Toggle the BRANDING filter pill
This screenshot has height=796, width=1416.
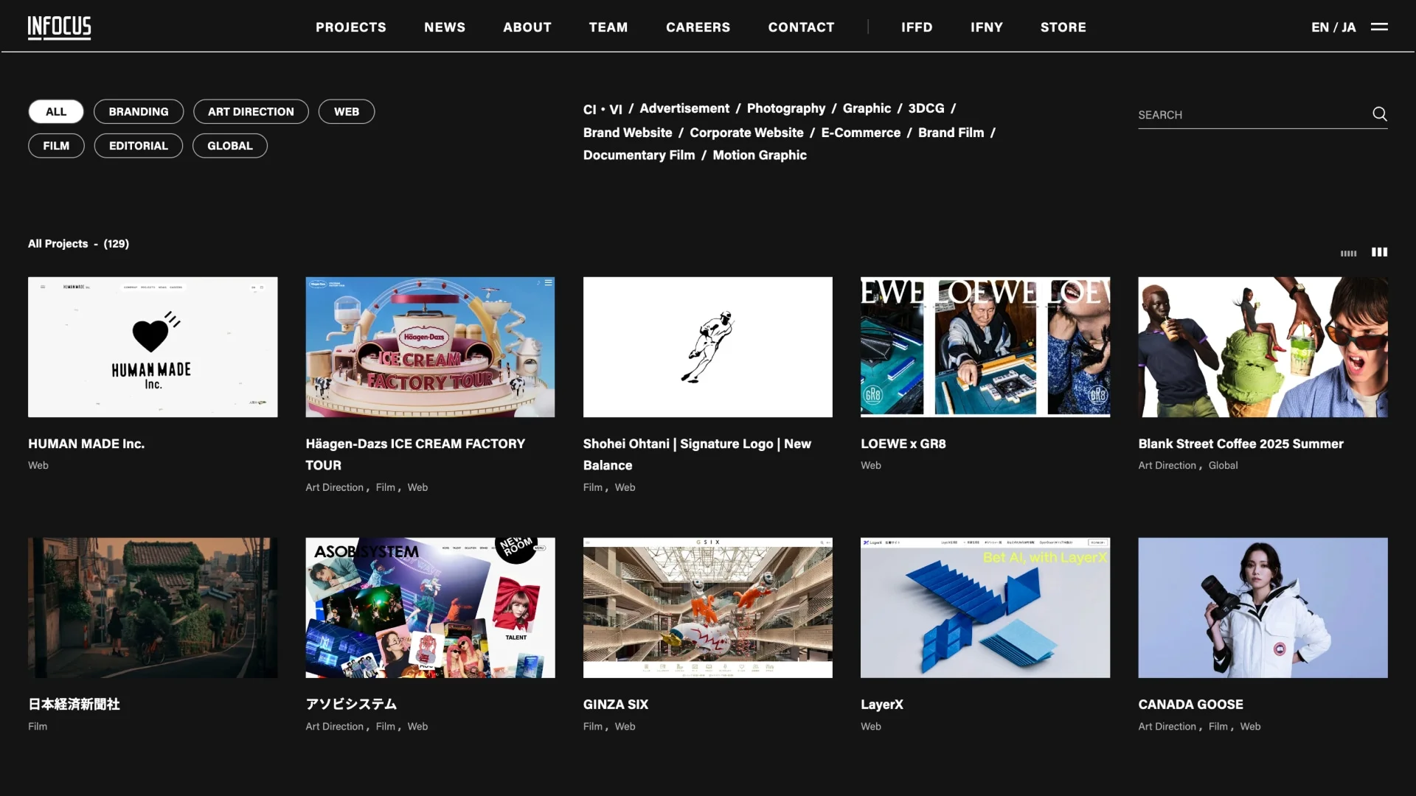[139, 111]
